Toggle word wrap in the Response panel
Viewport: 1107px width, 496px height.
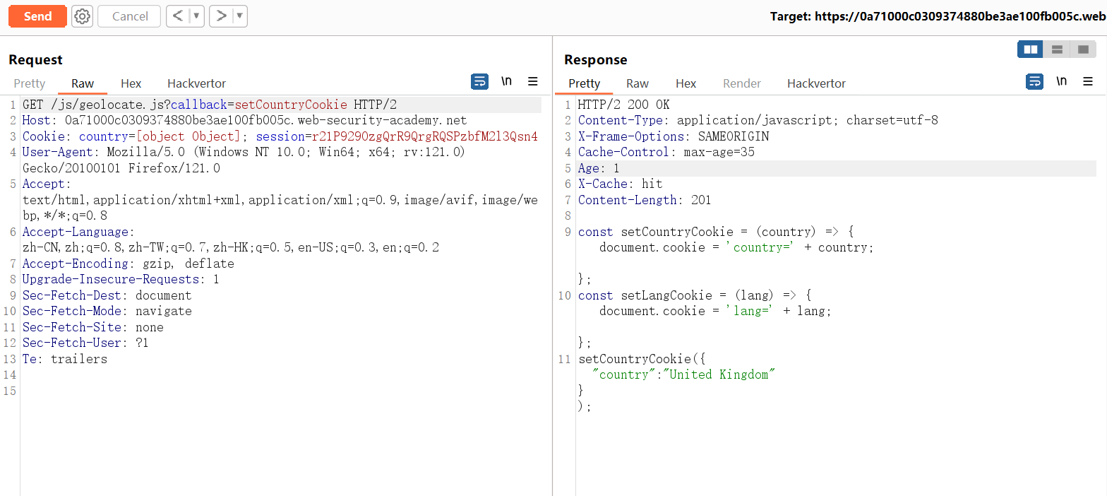pos(1034,82)
